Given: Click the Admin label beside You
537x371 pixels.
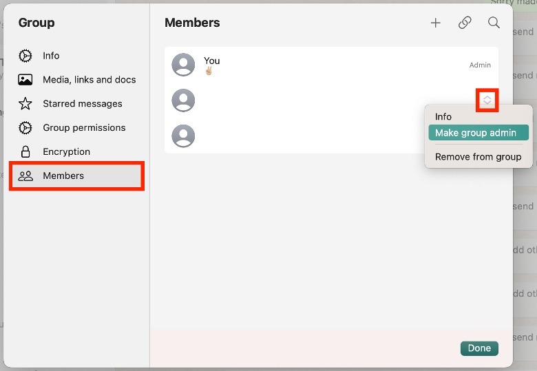Looking at the screenshot, I should (480, 65).
